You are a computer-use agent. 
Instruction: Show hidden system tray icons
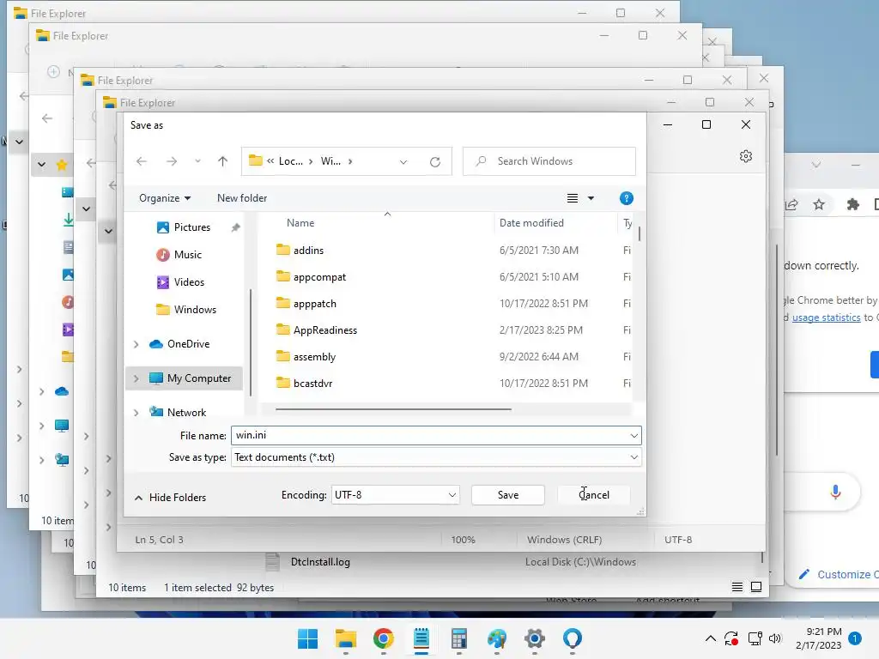(710, 638)
